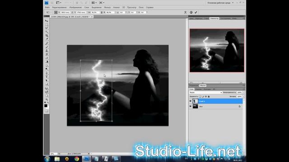Open the Screen Mode dropdown

point(102,3)
